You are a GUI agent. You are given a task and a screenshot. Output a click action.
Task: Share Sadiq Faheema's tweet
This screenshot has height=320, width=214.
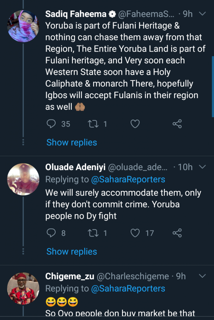tap(177, 124)
